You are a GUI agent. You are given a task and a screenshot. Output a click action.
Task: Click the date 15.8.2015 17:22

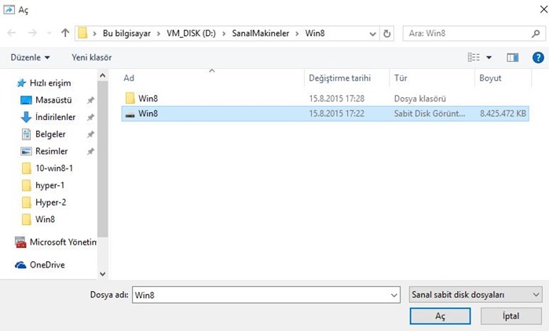[336, 114]
